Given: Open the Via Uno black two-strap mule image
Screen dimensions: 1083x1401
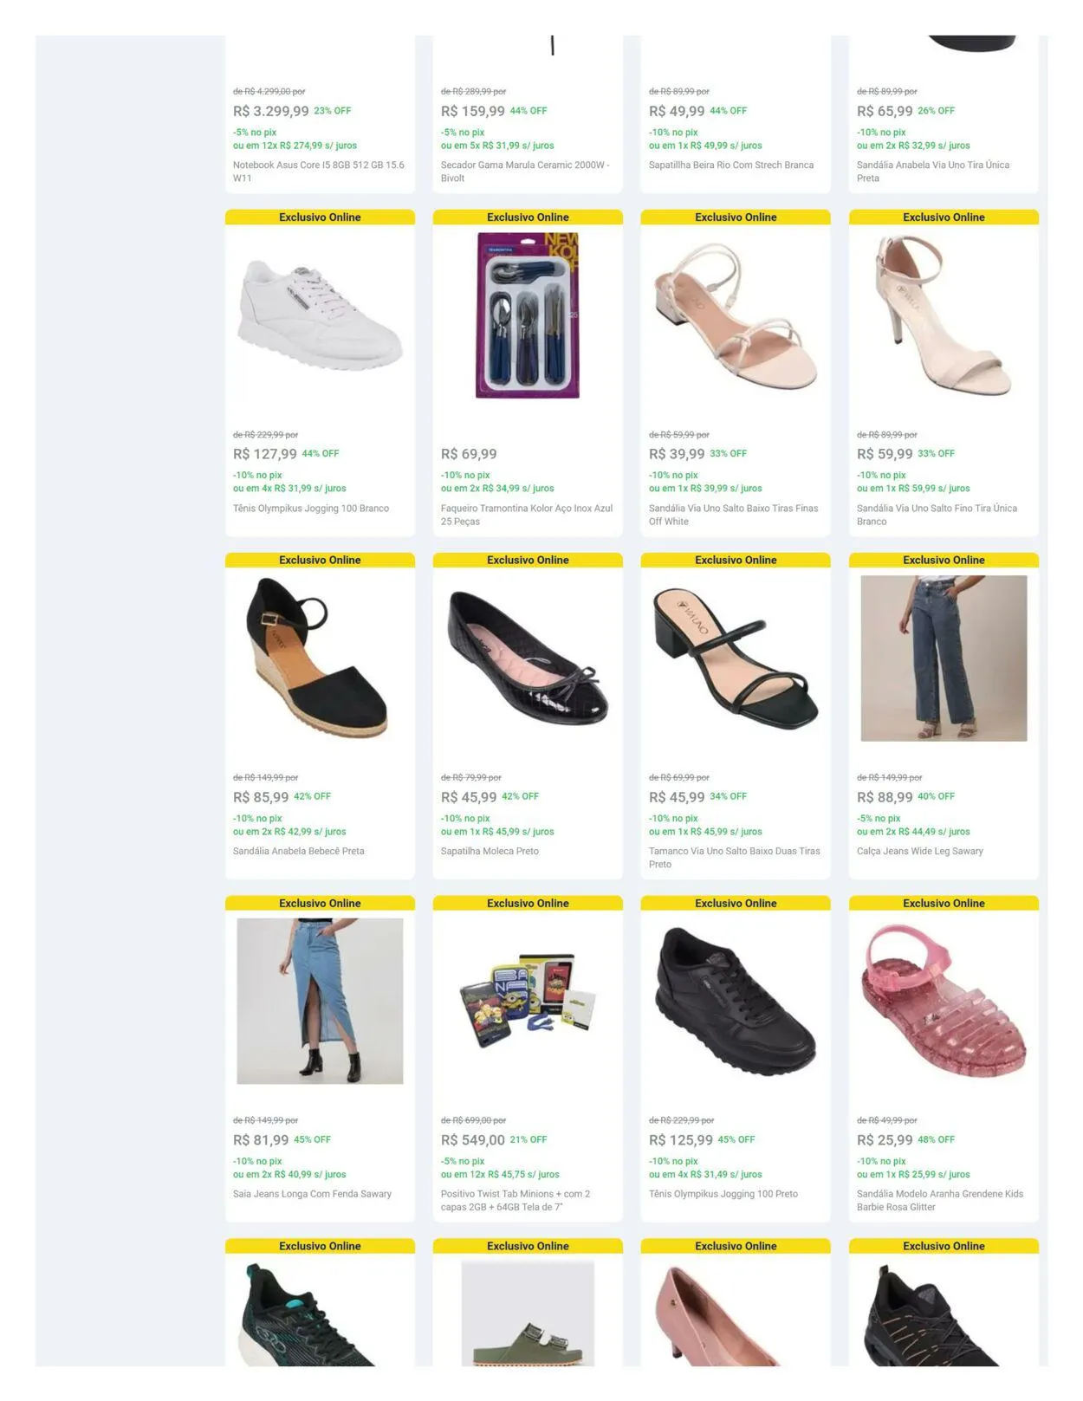Looking at the screenshot, I should (736, 658).
